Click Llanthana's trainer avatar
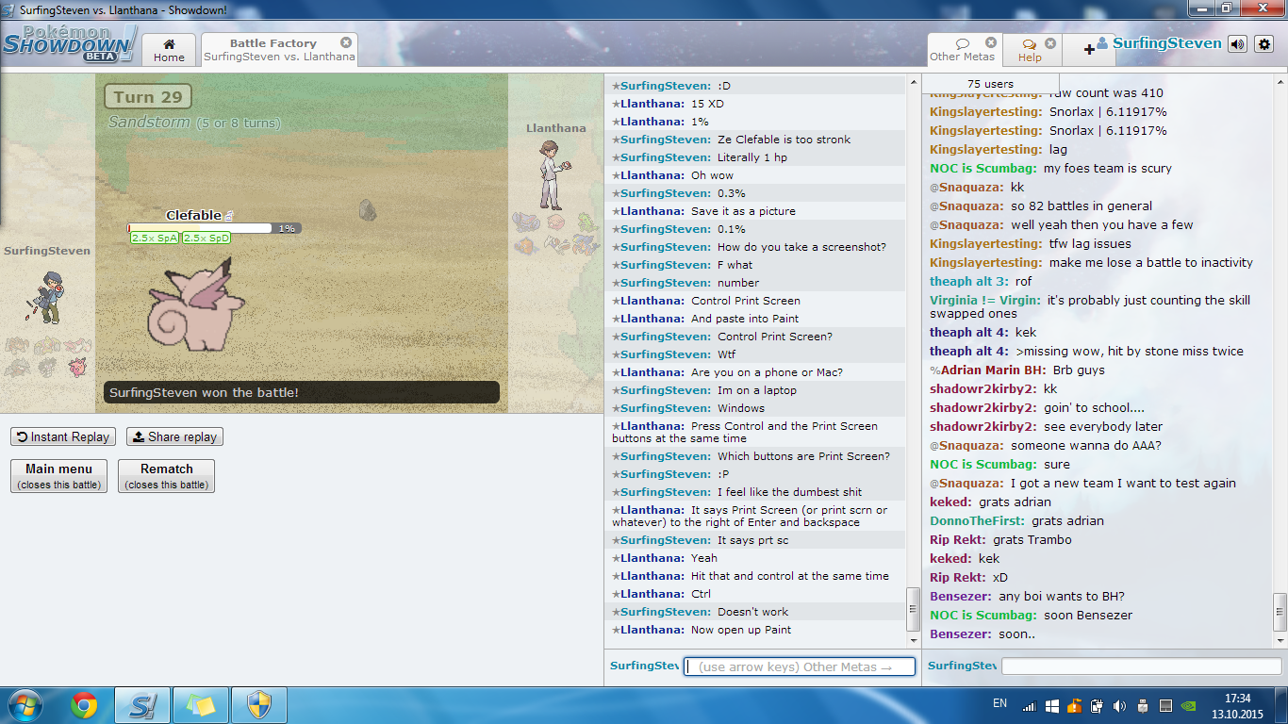The image size is (1288, 724). tap(553, 174)
